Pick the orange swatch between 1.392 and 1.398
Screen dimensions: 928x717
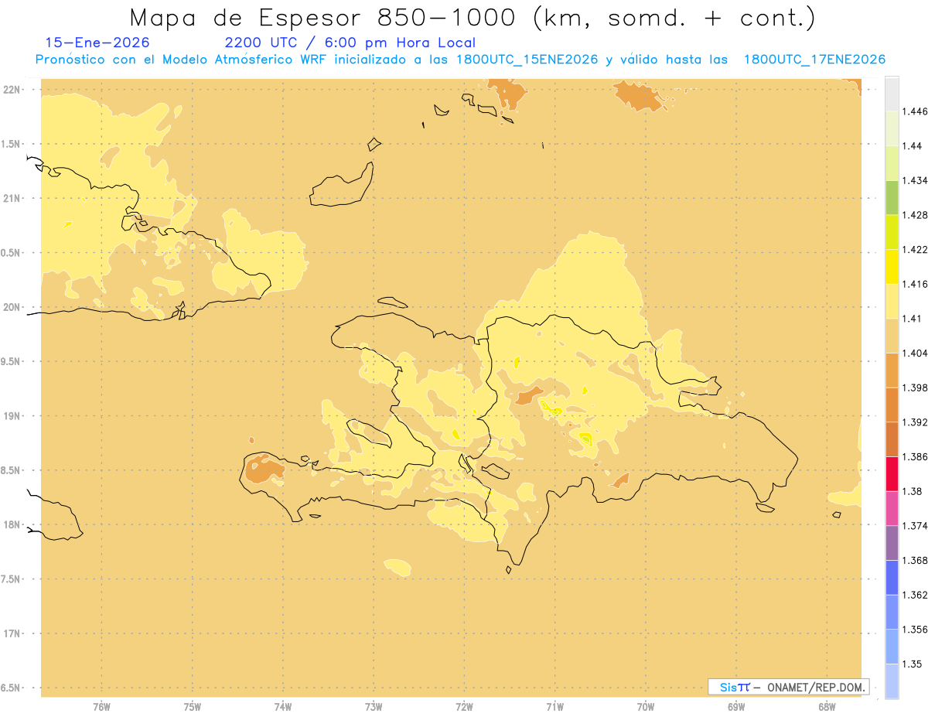(x=892, y=405)
